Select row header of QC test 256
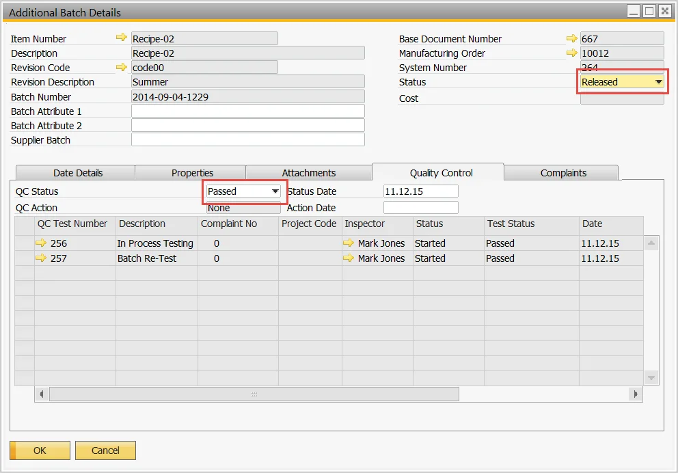The image size is (678, 473). [25, 243]
